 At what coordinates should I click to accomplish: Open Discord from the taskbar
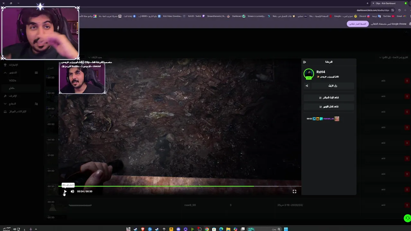178,229
